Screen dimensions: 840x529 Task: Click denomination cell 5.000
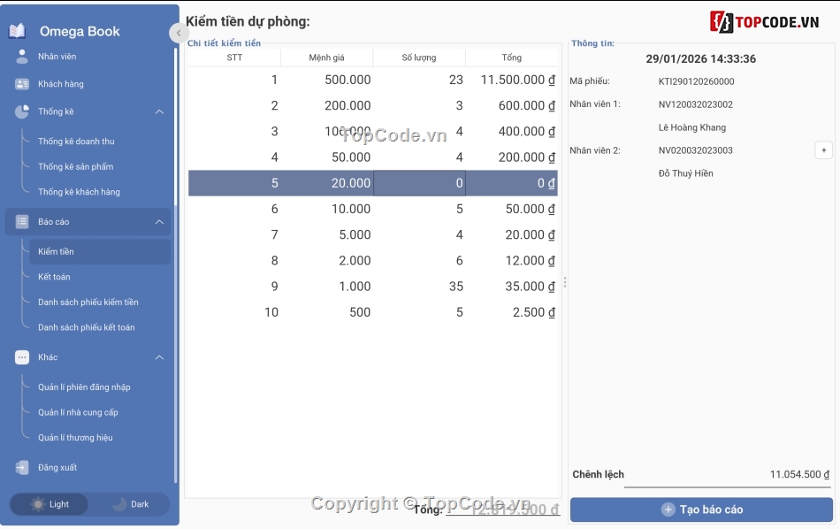[327, 234]
